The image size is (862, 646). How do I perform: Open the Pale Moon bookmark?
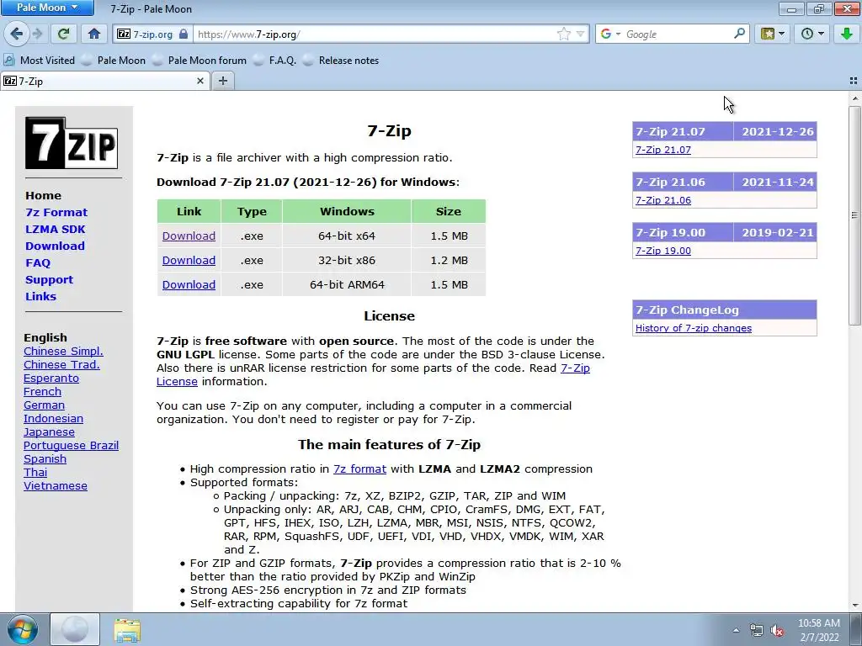pyautogui.click(x=114, y=61)
